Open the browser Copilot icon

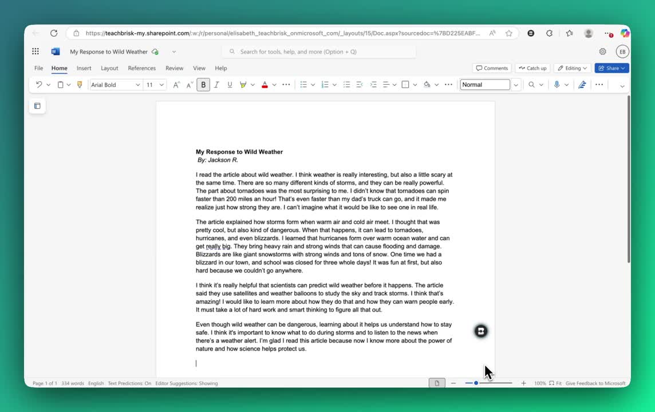(625, 33)
